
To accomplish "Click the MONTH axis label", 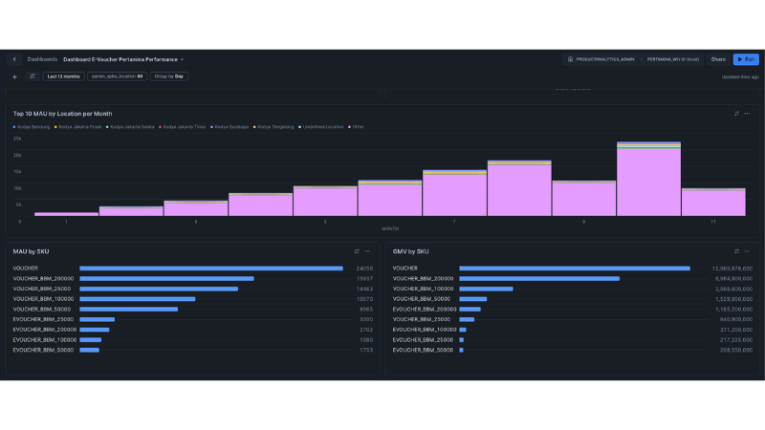I will click(390, 228).
